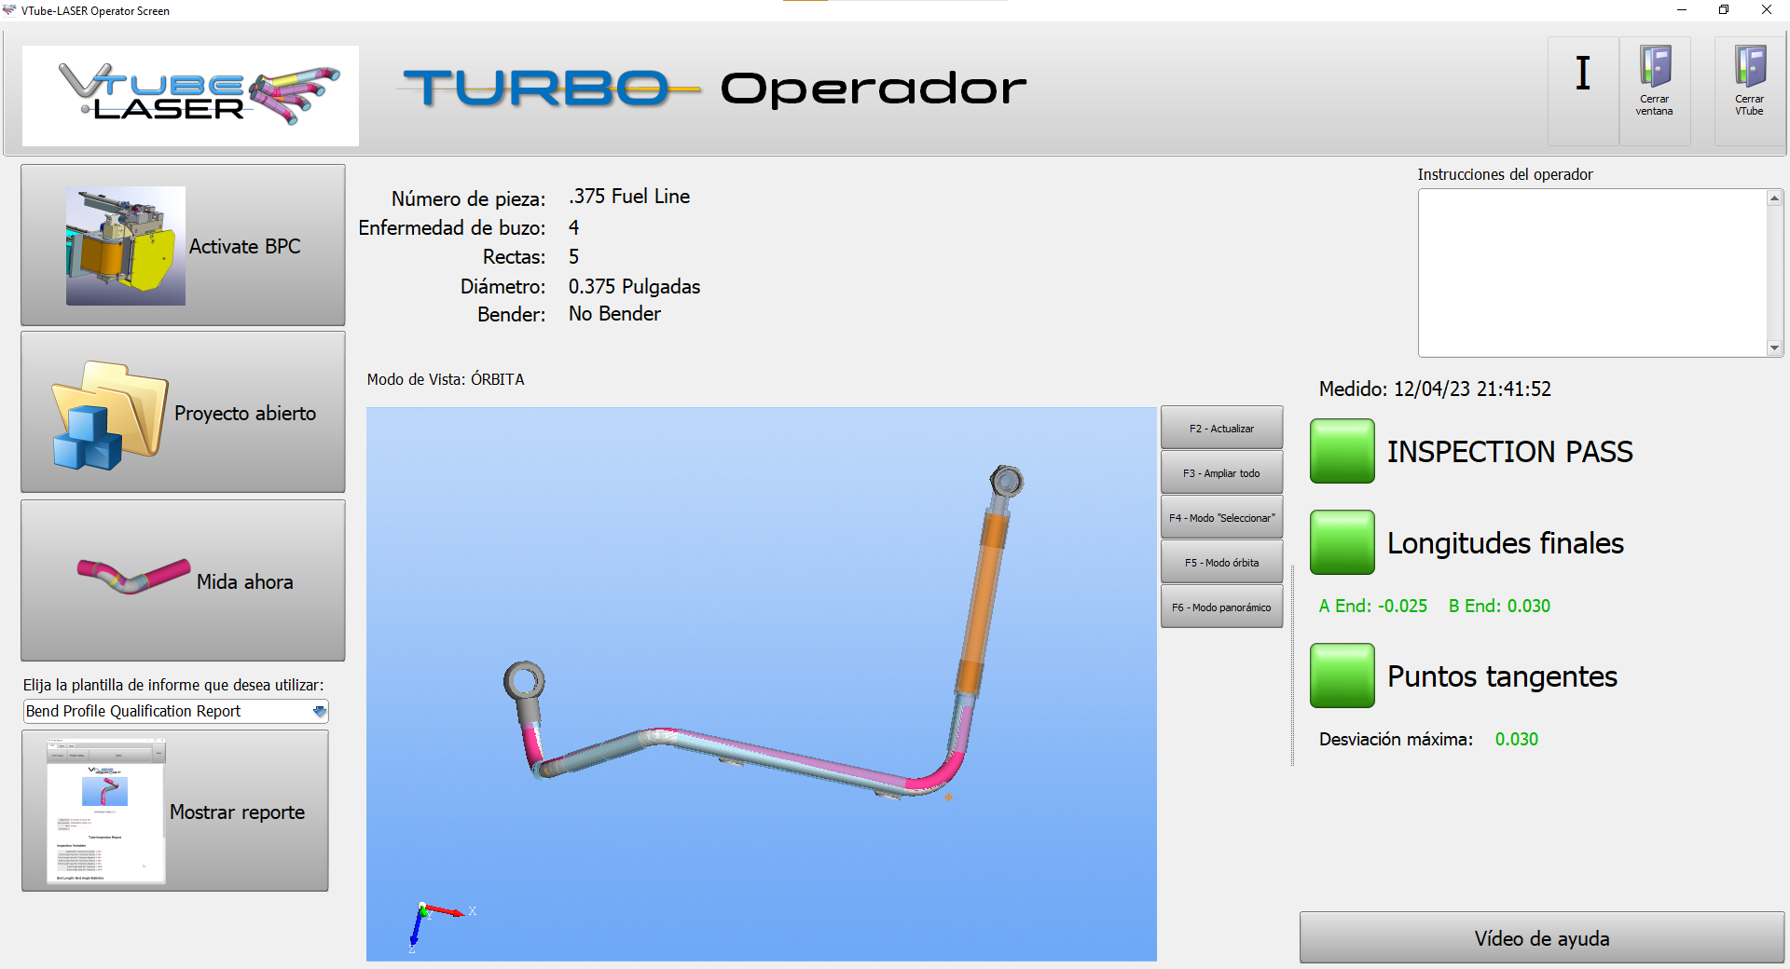Minimize the VTube-LASER window

click(x=1682, y=10)
